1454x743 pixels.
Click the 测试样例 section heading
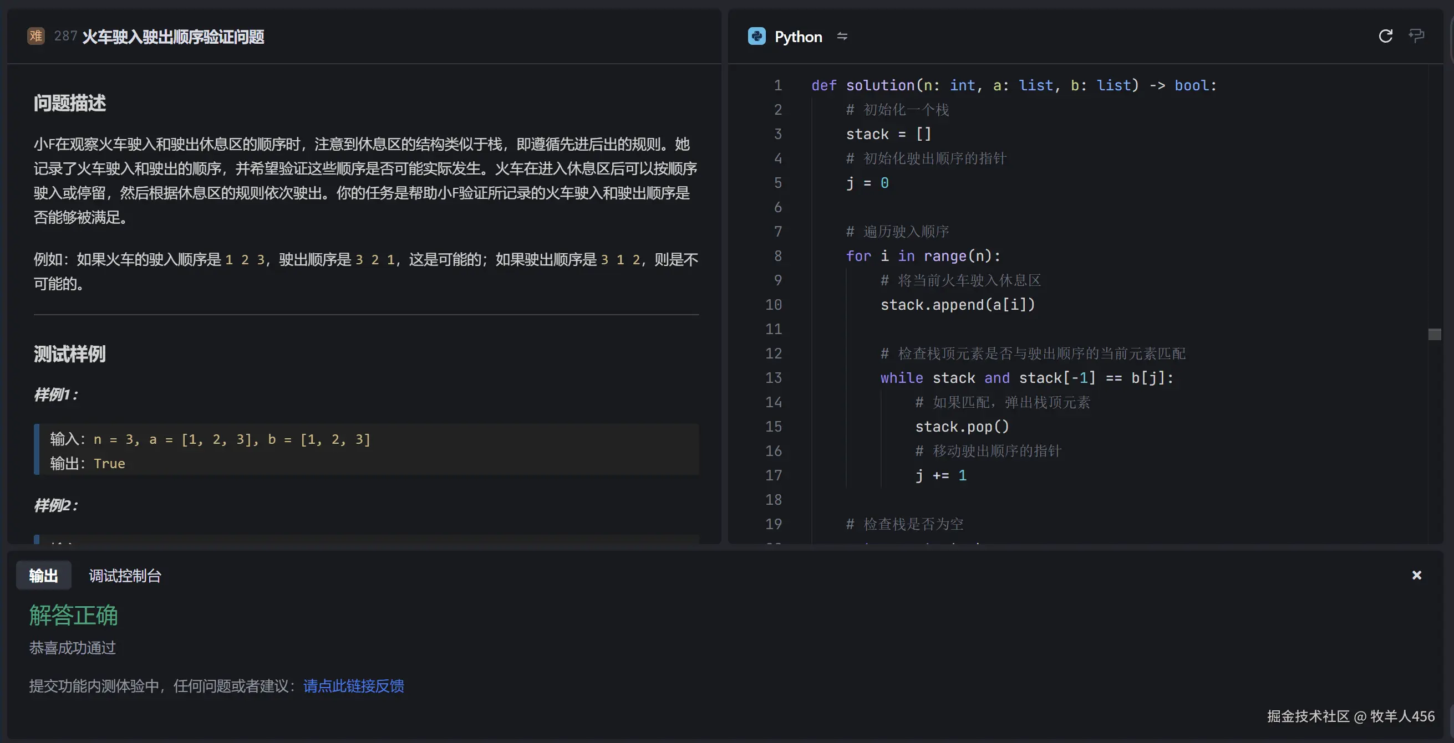pos(69,354)
